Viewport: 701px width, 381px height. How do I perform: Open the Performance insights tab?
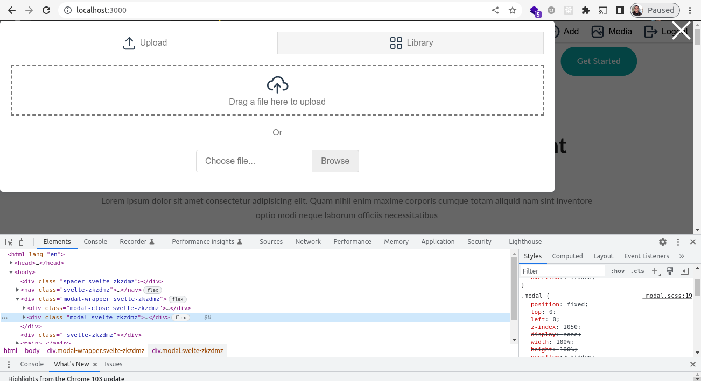[207, 242]
